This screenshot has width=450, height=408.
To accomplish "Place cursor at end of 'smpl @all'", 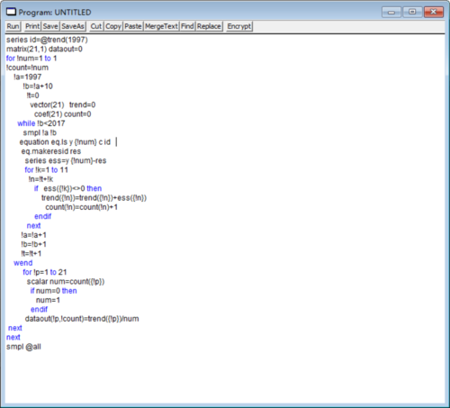I will pyautogui.click(x=41, y=347).
